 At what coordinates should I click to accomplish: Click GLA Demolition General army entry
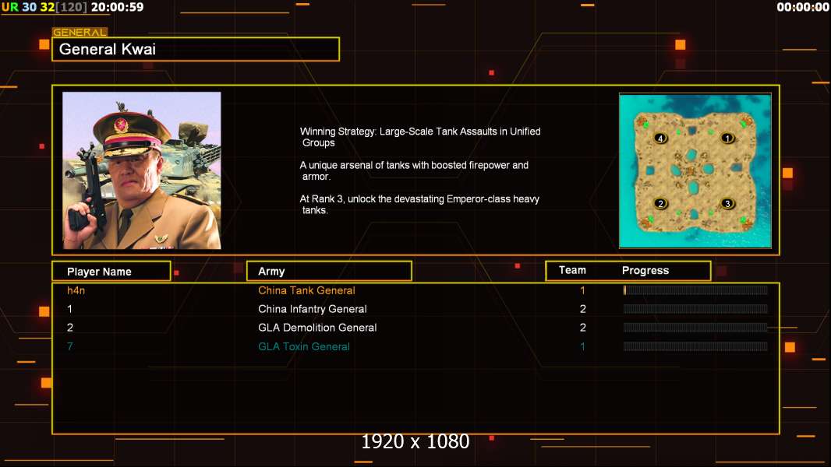click(317, 328)
